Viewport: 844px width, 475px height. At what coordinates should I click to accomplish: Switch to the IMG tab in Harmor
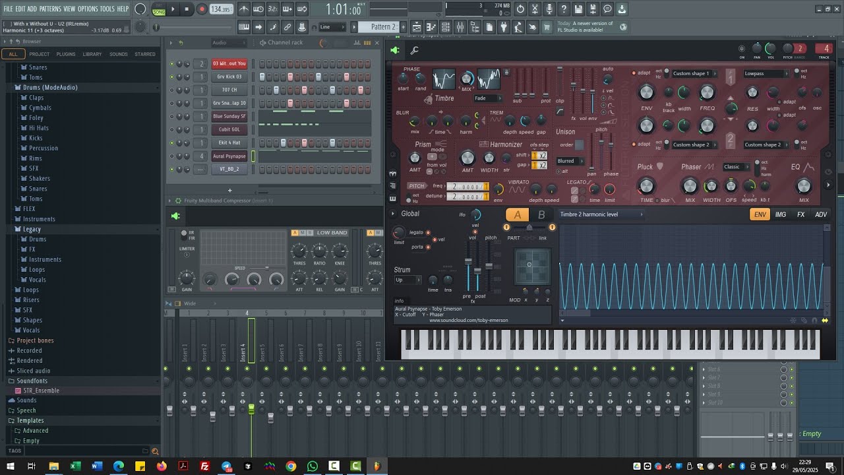pos(780,214)
